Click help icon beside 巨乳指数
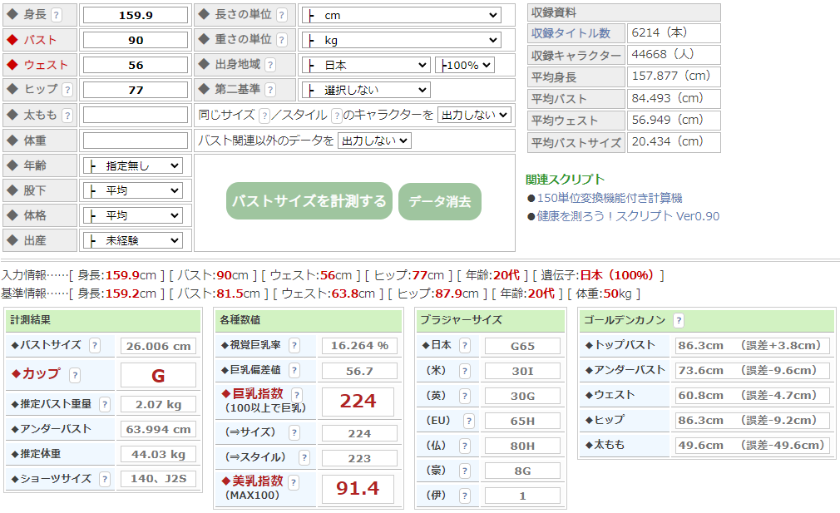 pyautogui.click(x=297, y=395)
